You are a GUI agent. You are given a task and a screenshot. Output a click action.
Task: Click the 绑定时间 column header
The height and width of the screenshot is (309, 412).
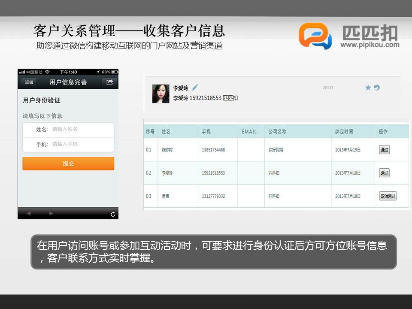coord(344,132)
